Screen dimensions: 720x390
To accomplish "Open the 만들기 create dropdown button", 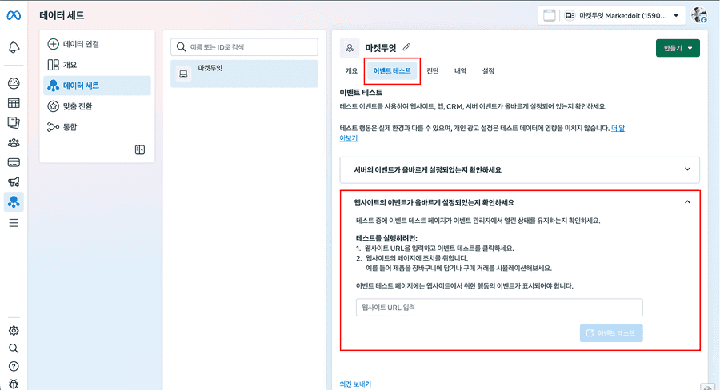I will [x=678, y=48].
